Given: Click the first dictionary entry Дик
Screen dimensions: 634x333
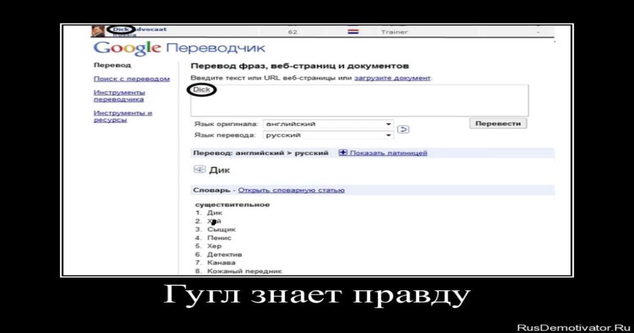Looking at the screenshot, I should click(215, 213).
